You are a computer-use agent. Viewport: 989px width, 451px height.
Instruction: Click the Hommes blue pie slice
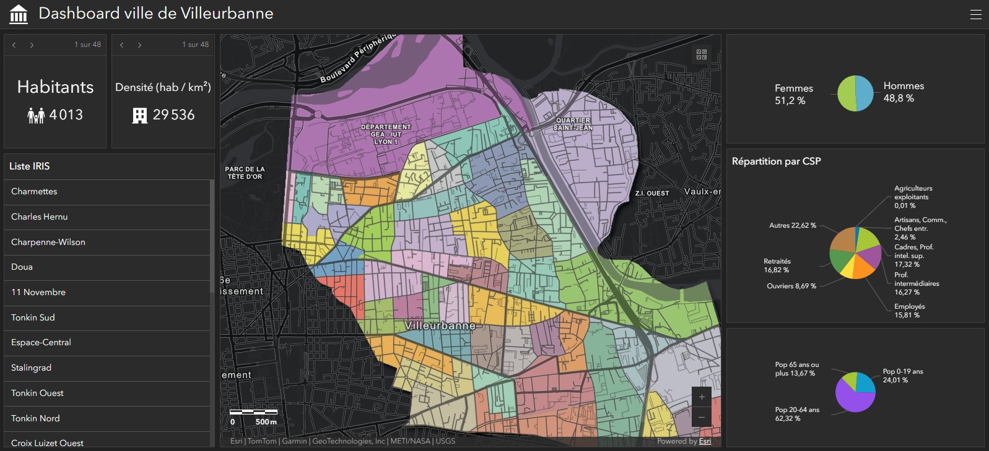point(865,93)
